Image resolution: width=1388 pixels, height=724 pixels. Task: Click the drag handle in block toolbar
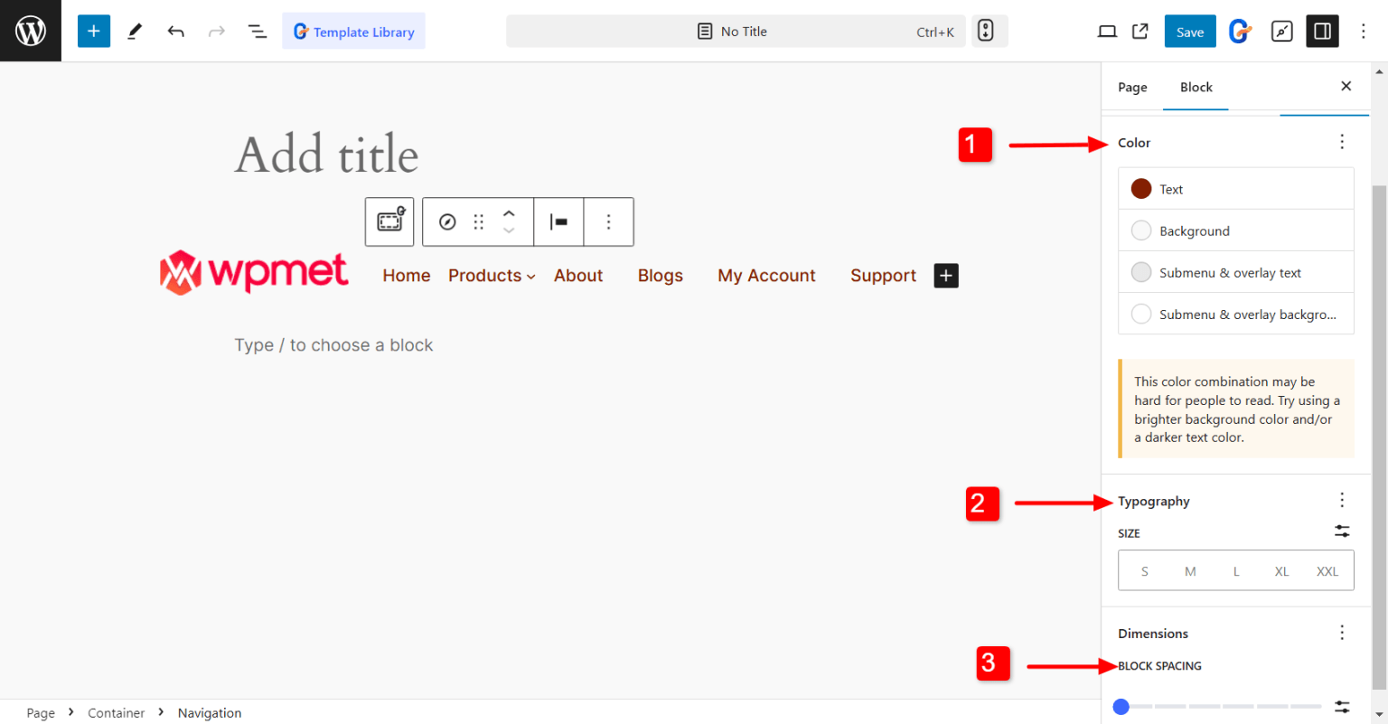click(477, 221)
